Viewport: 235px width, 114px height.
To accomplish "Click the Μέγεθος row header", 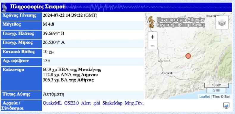I will click(22, 25).
